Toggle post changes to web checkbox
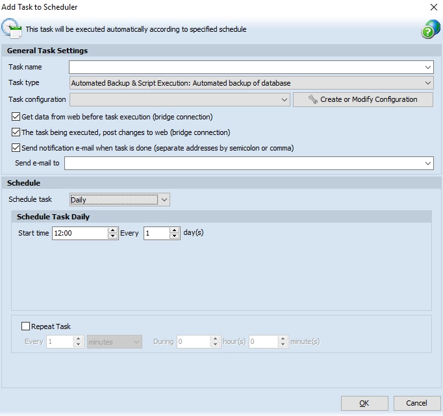Screen dimensions: 443x416 tap(16, 132)
